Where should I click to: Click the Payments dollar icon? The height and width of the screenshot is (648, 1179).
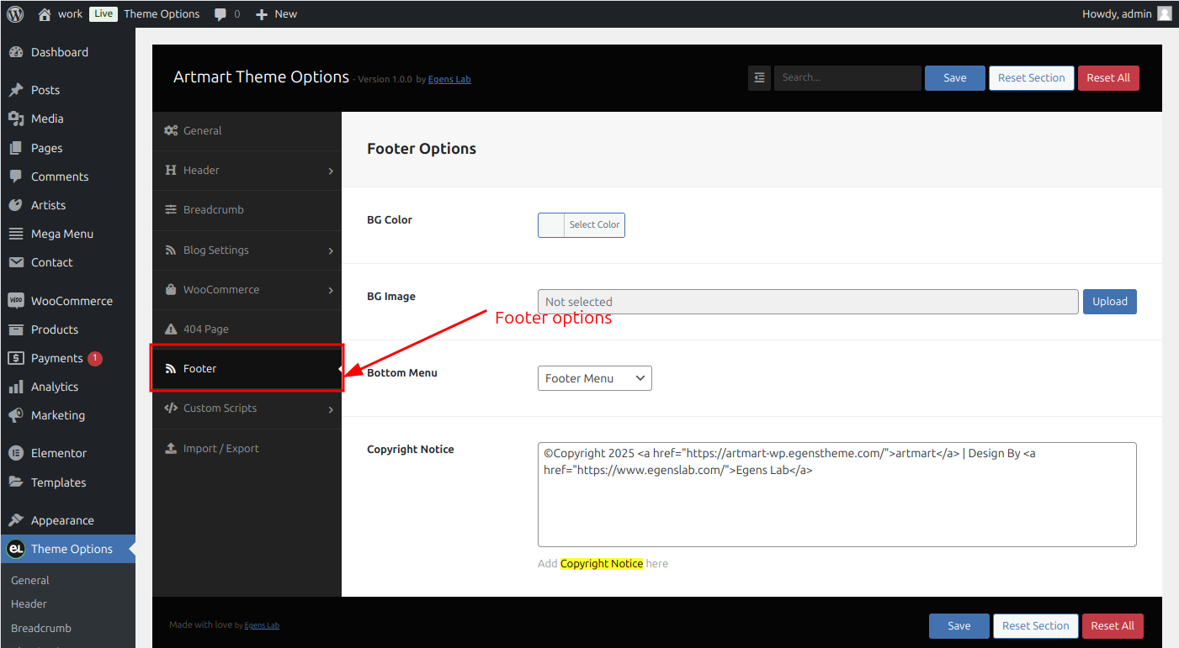tap(16, 358)
